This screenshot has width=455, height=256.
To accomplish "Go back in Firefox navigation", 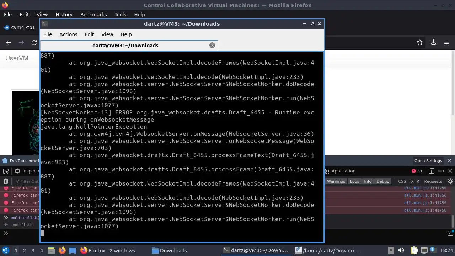I will point(9,42).
